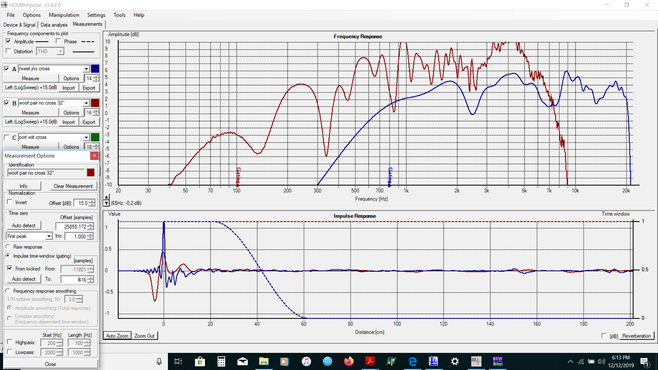Screen dimensions: 658x370
Task: Open the battery status tray icon
Action: [591, 361]
